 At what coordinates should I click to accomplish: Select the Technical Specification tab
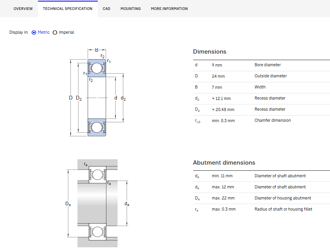coord(67,9)
